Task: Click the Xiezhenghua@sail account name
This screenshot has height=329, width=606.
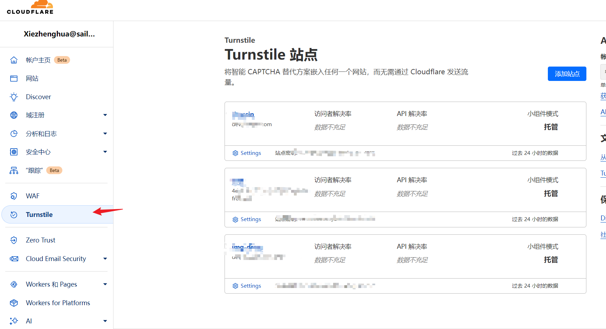Action: tap(59, 34)
